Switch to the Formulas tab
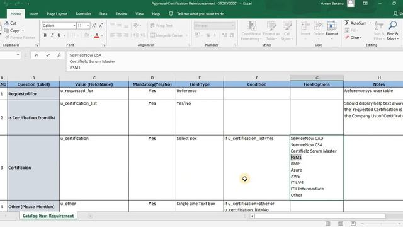The width and height of the screenshot is (403, 227). [83, 14]
